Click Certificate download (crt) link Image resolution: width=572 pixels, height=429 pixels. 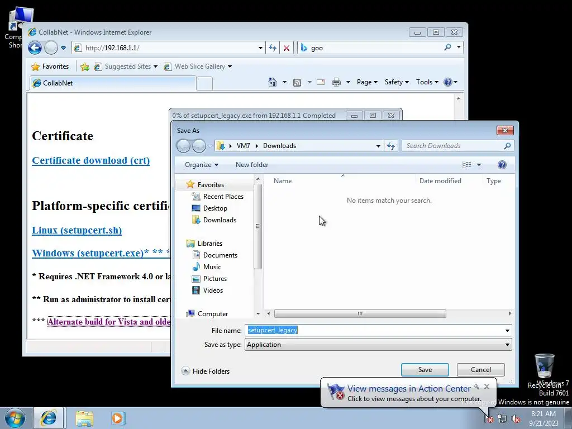pos(91,160)
